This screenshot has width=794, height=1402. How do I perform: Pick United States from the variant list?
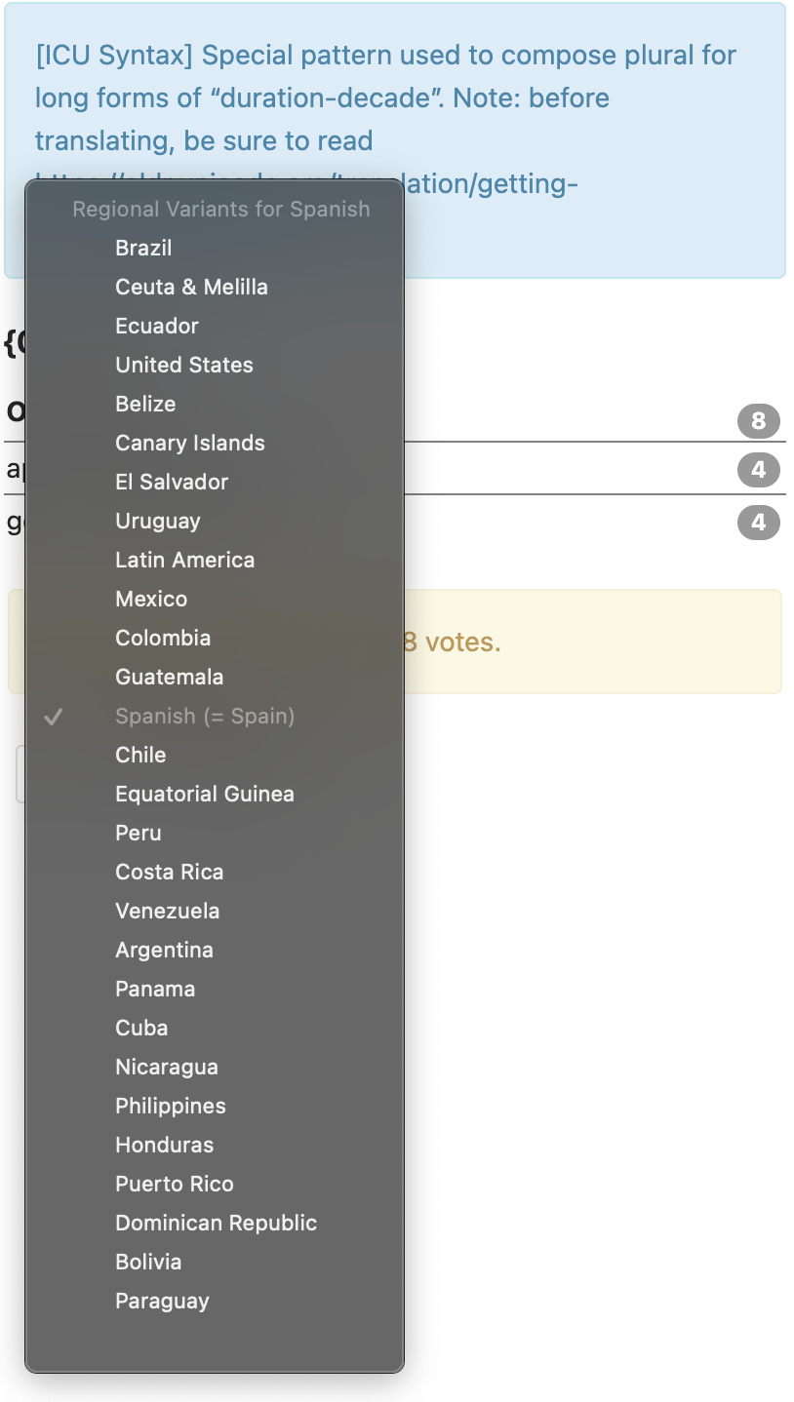coord(183,365)
